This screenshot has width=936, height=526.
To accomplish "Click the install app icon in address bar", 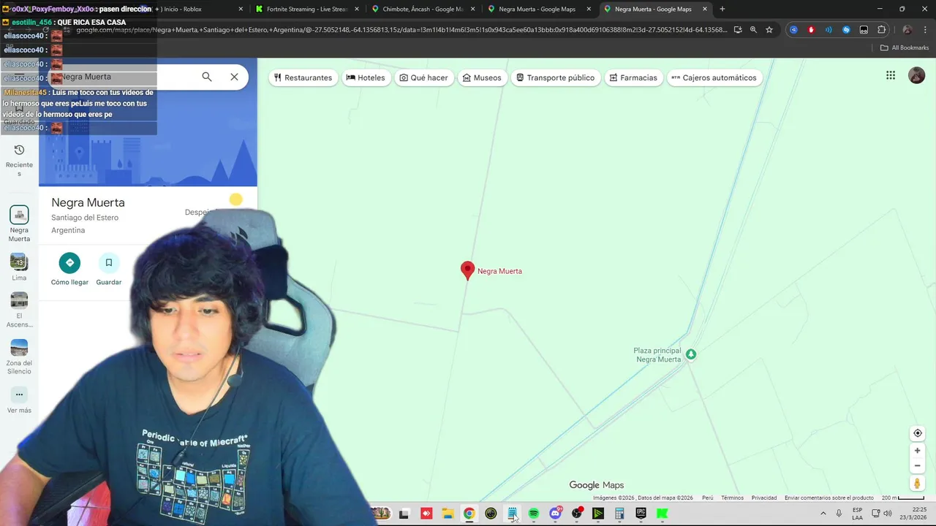I will (738, 30).
